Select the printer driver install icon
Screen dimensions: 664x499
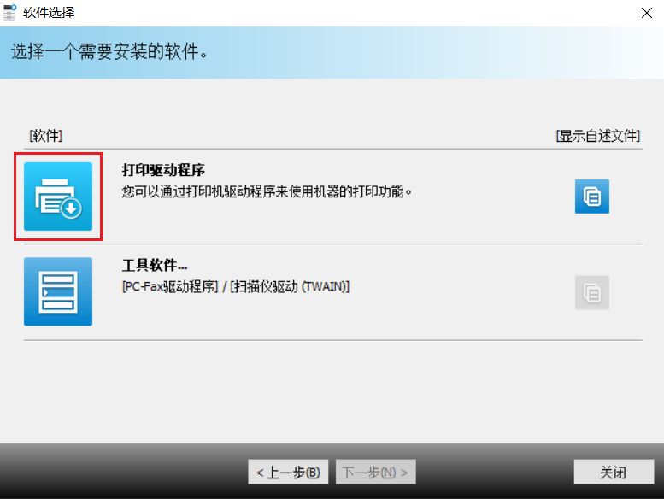tap(58, 197)
